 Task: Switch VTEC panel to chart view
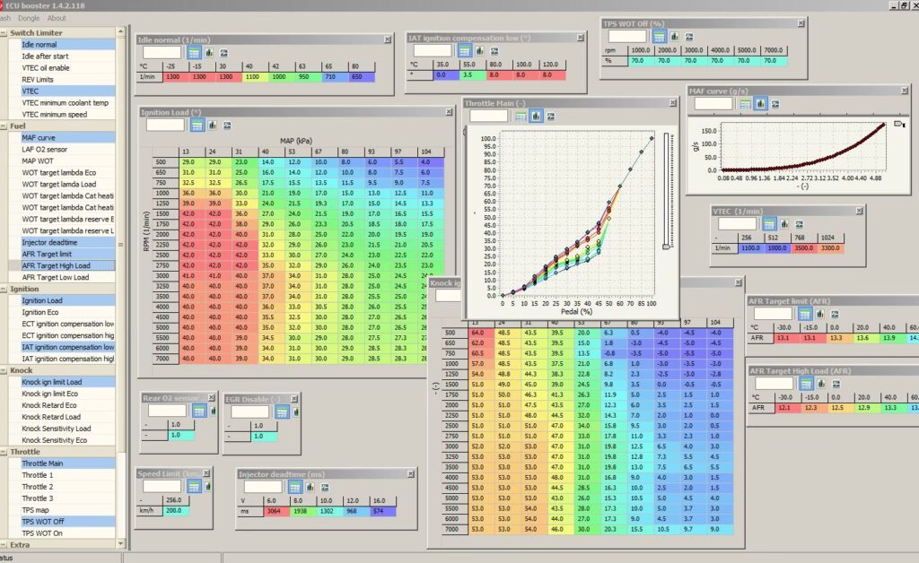click(783, 223)
